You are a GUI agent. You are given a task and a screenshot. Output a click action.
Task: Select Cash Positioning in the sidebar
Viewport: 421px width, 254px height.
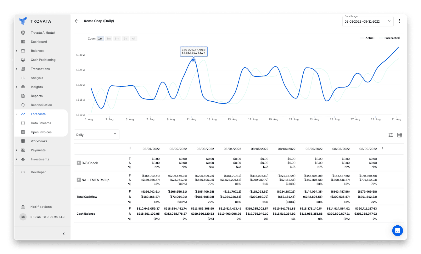coord(43,60)
